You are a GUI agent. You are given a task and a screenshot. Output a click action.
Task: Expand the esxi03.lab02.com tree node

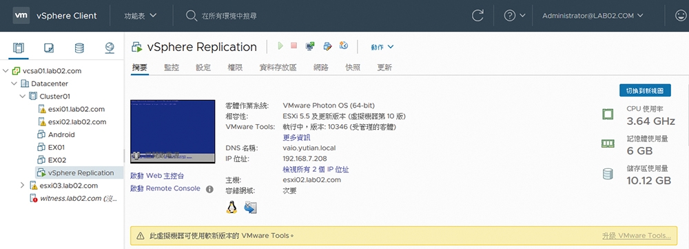pos(23,186)
